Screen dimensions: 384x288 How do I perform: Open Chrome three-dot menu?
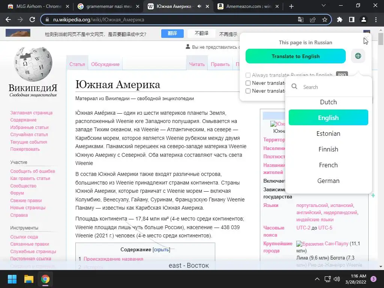[376, 19]
